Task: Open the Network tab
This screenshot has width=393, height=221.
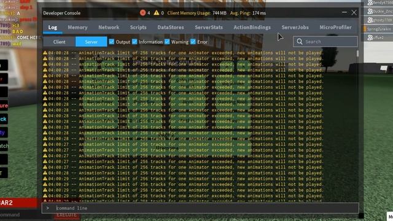Action: click(x=109, y=27)
